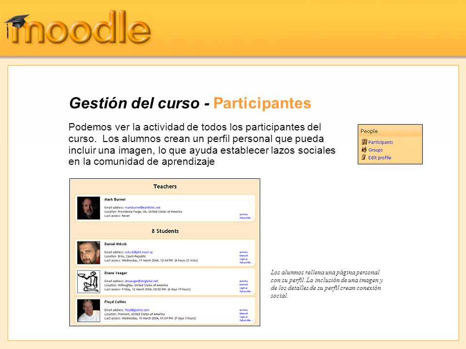466x349 pixels.
Task: Click the People block header
Action: click(x=390, y=131)
